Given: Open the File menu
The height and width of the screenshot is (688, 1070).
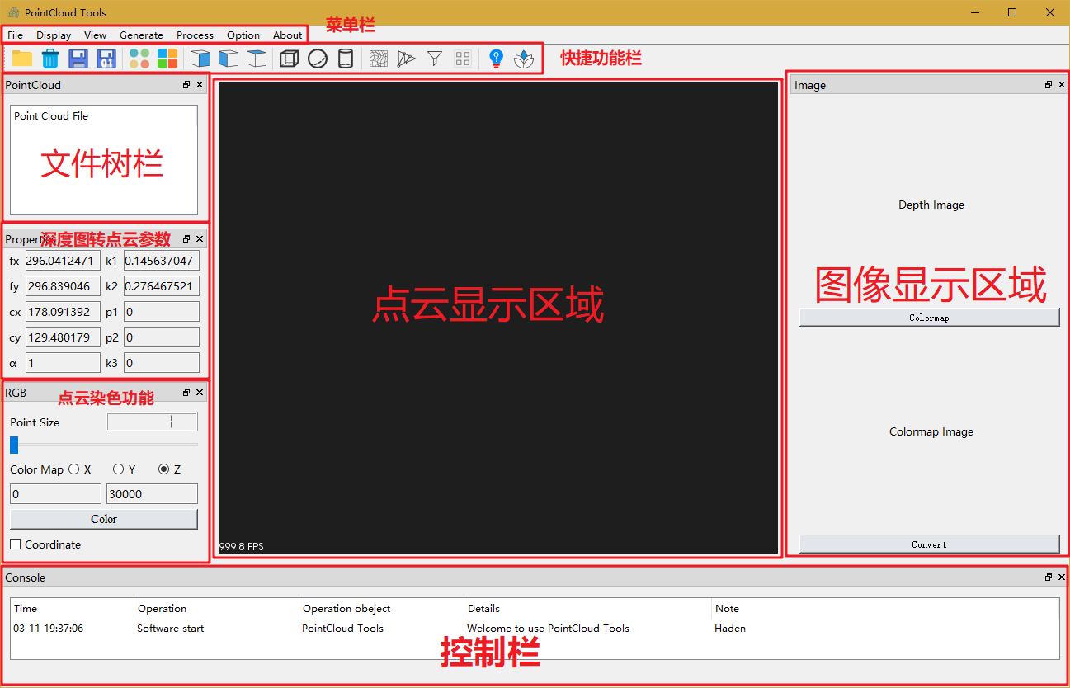Looking at the screenshot, I should click(16, 35).
